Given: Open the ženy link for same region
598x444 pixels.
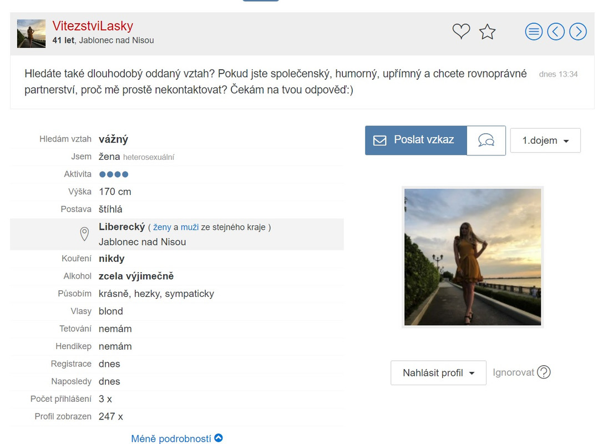Looking at the screenshot, I should click(x=162, y=228).
